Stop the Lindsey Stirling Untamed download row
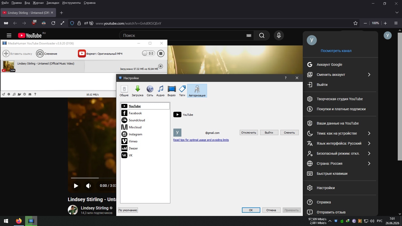The width and height of the screenshot is (402, 226). coord(161,66)
